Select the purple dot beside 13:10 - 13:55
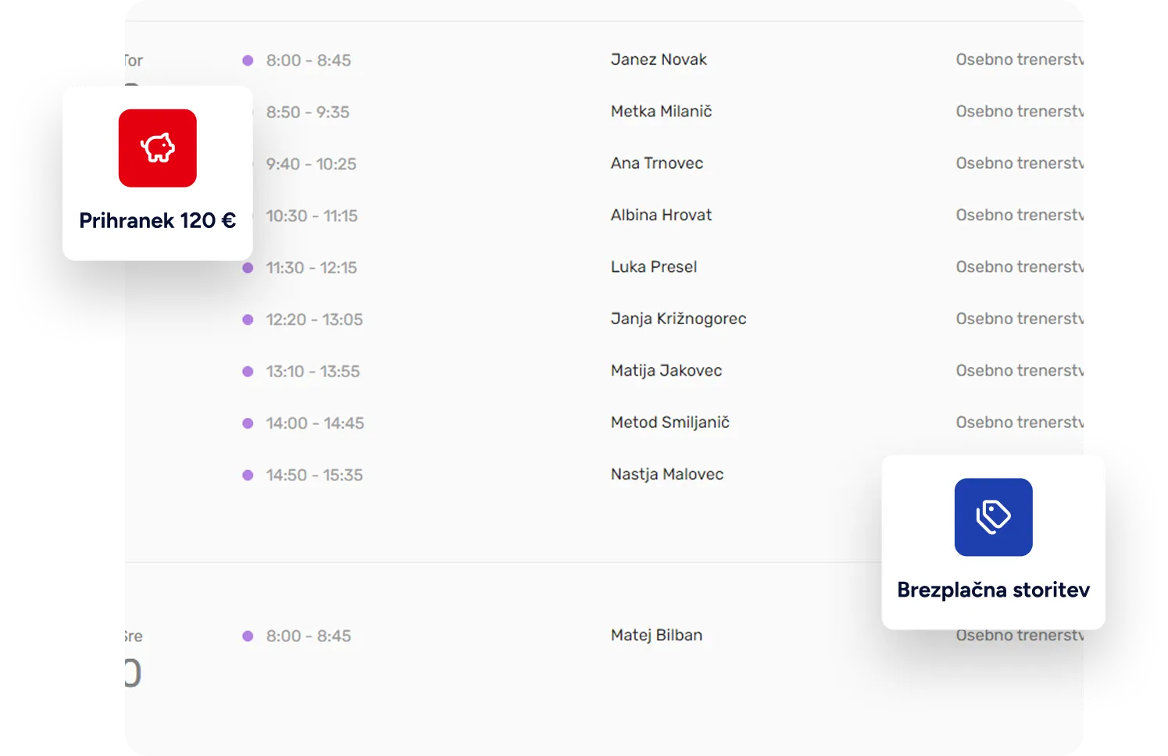This screenshot has height=756, width=1168. pos(248,372)
